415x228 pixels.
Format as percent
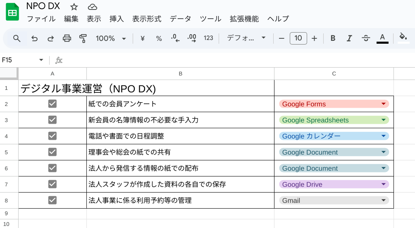[x=159, y=38]
